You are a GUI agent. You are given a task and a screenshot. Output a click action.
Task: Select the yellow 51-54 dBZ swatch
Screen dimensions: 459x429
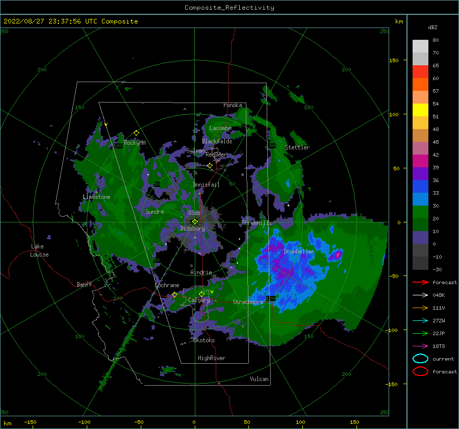point(420,110)
